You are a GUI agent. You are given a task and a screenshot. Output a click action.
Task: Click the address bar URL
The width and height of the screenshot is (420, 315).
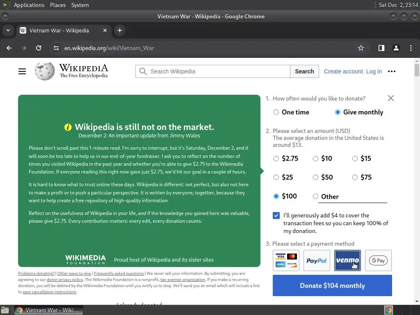click(109, 48)
